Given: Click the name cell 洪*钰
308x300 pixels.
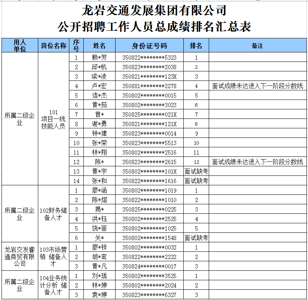Looking at the screenshot, I should (x=99, y=219).
